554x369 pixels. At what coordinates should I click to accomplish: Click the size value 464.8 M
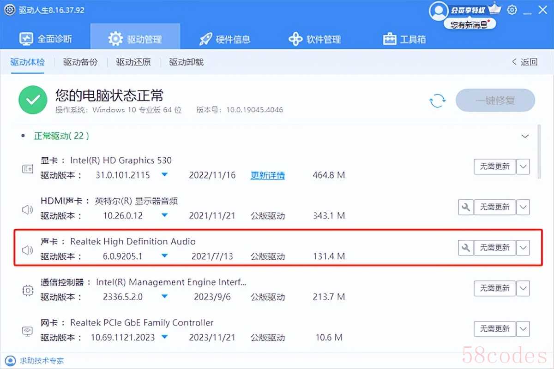[x=329, y=175]
